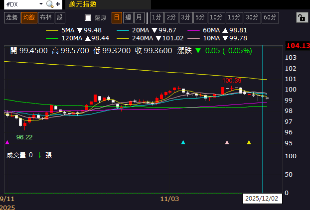Expand the #DX symbol dropdown arrow
The width and height of the screenshot is (310, 210).
tap(41, 4)
